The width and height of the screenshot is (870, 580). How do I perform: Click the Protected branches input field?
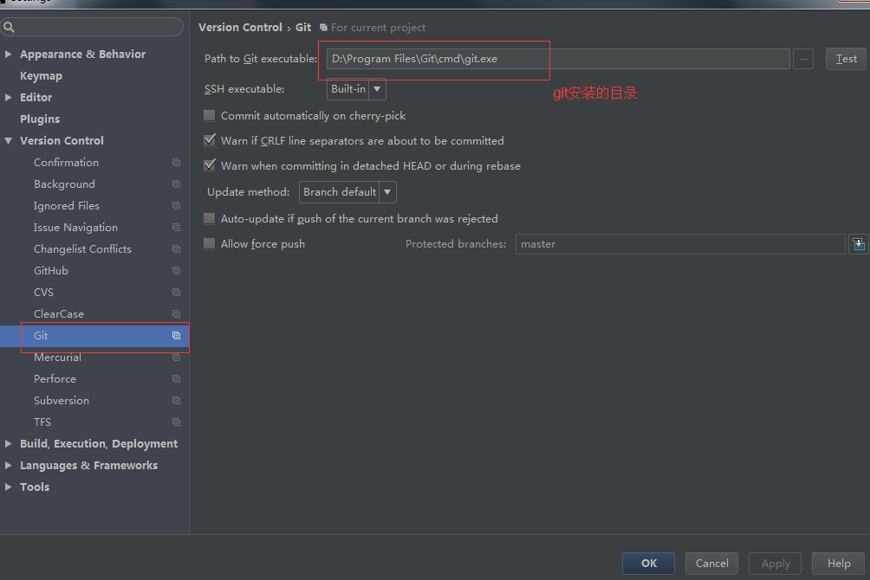pyautogui.click(x=680, y=244)
